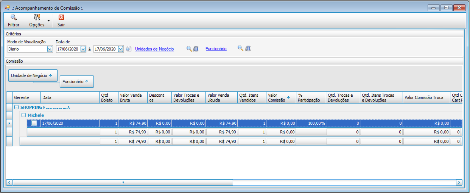470x193 pixels.
Task: Open the Opções tools icon
Action: [37, 17]
